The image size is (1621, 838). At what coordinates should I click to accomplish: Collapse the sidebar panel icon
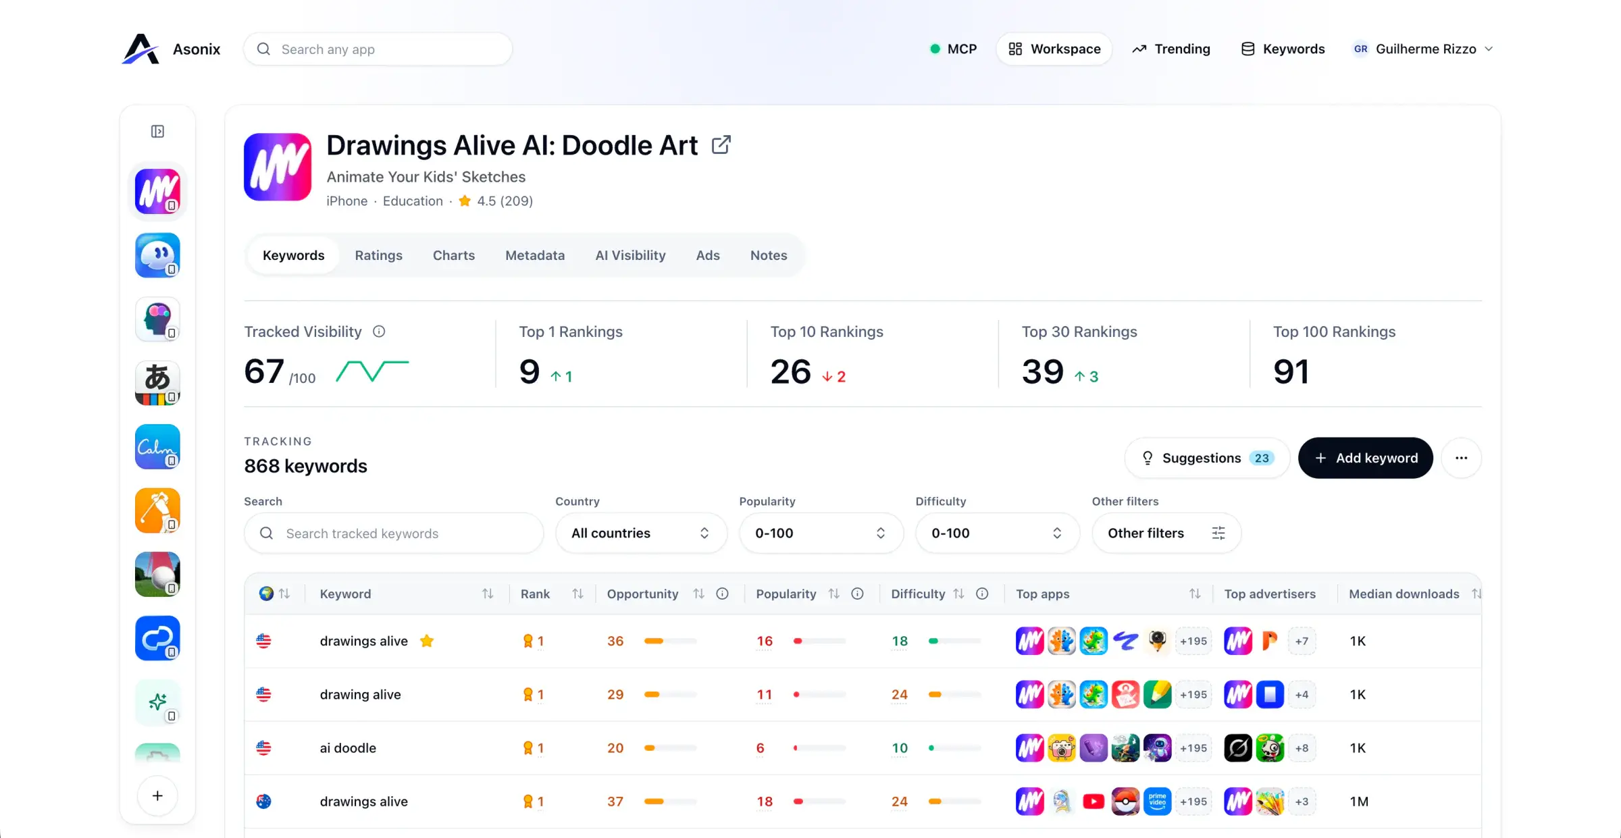[x=157, y=131]
